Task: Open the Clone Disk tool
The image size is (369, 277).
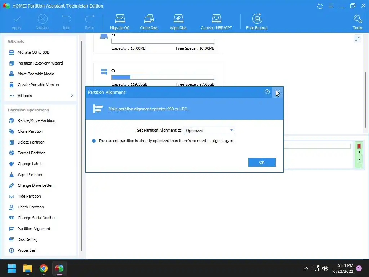Action: (x=149, y=22)
